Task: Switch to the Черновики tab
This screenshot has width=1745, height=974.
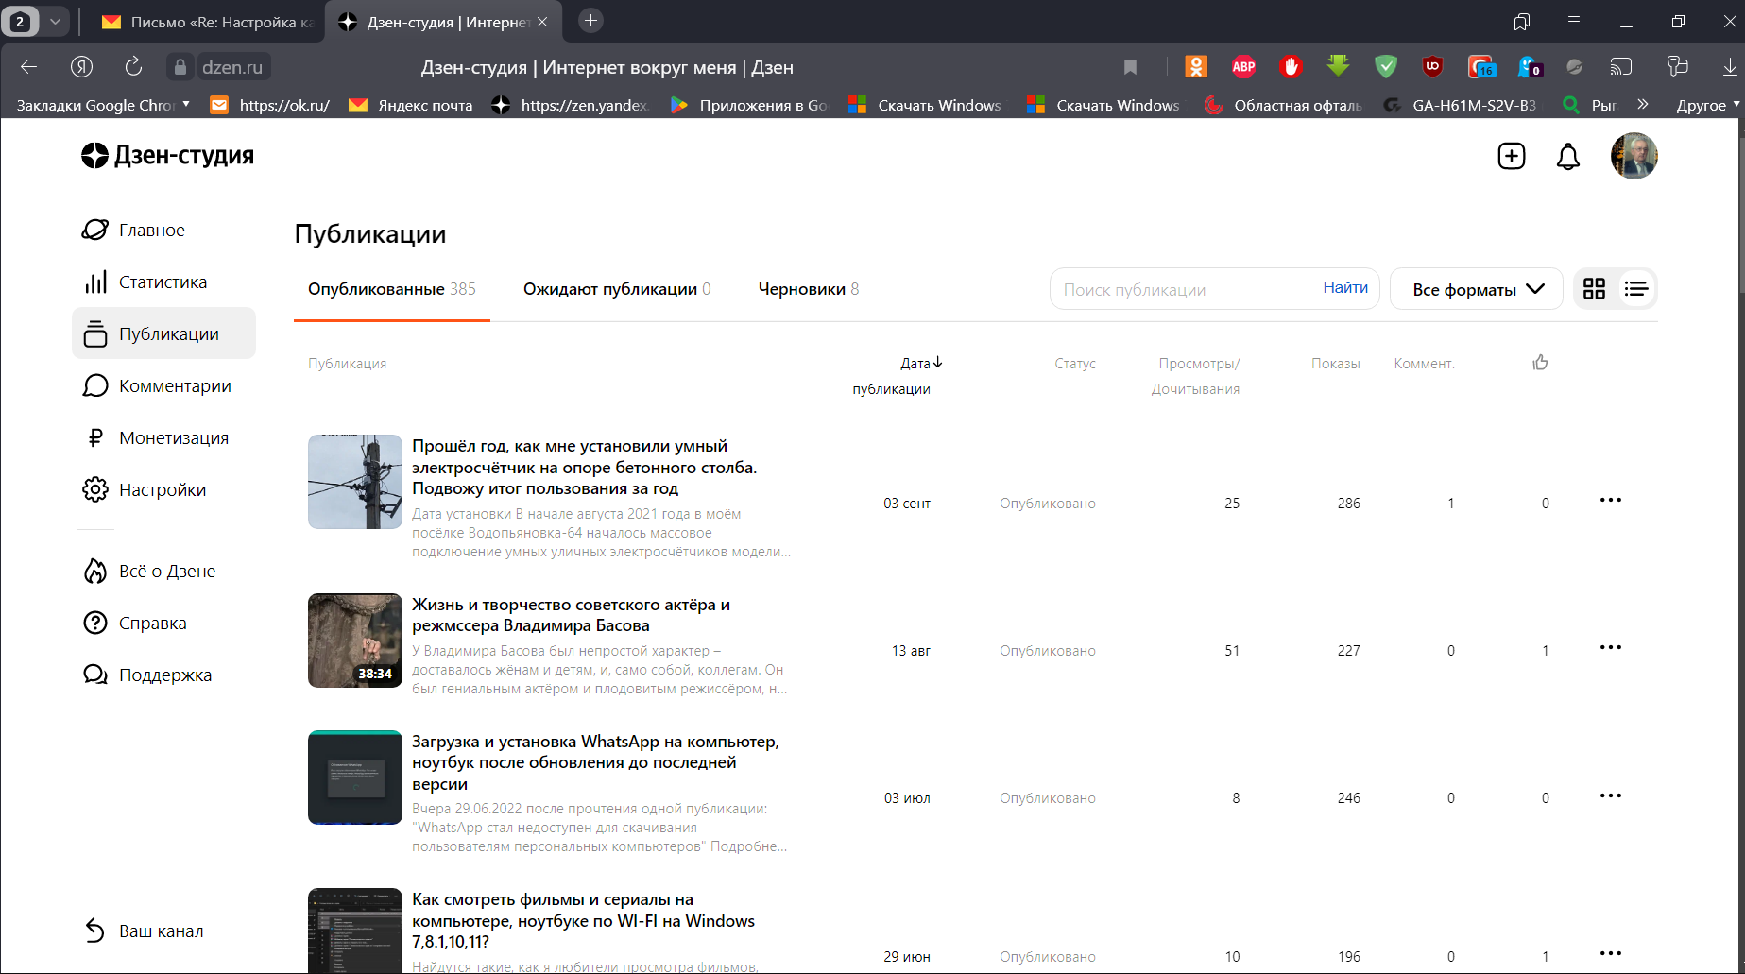Action: 808,289
